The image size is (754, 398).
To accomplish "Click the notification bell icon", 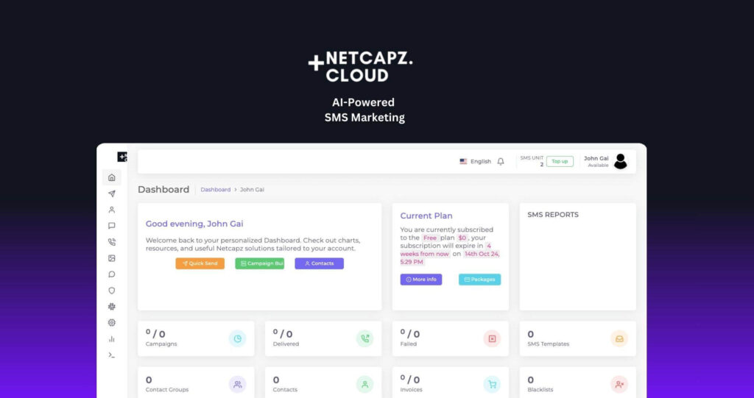I will [x=501, y=162].
